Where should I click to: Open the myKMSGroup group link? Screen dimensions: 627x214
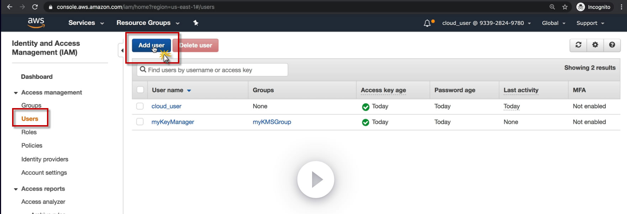(x=272, y=122)
